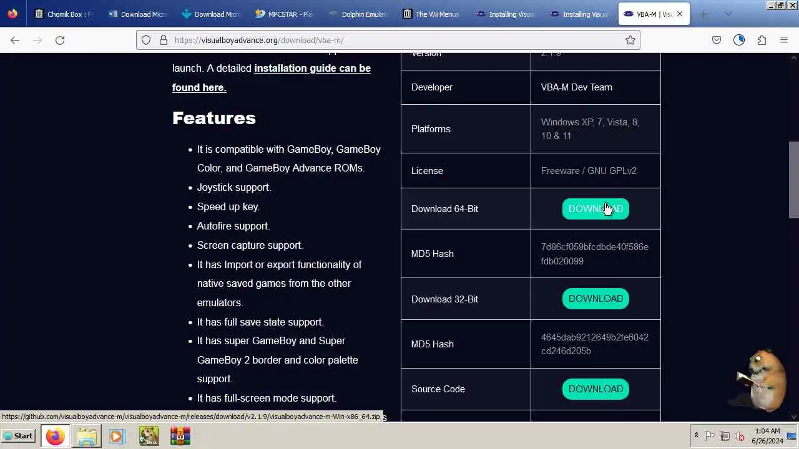
Task: Click the License row label
Action: [427, 171]
